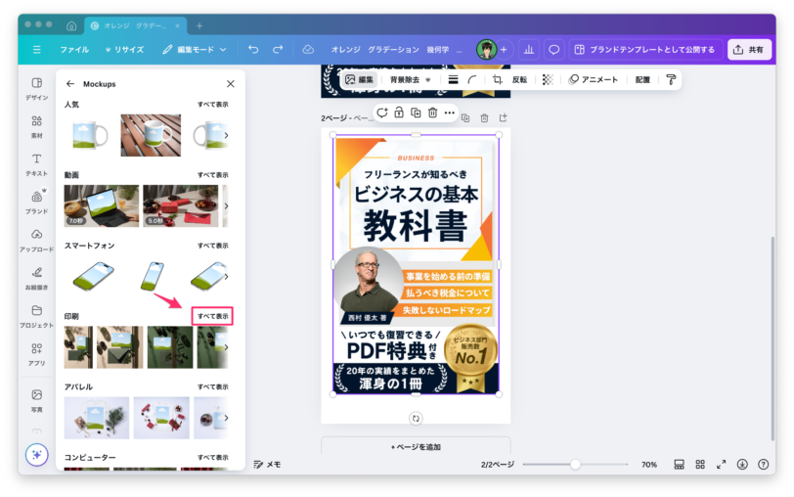Open the transparency checkerboard option
The width and height of the screenshot is (794, 497).
pos(548,79)
